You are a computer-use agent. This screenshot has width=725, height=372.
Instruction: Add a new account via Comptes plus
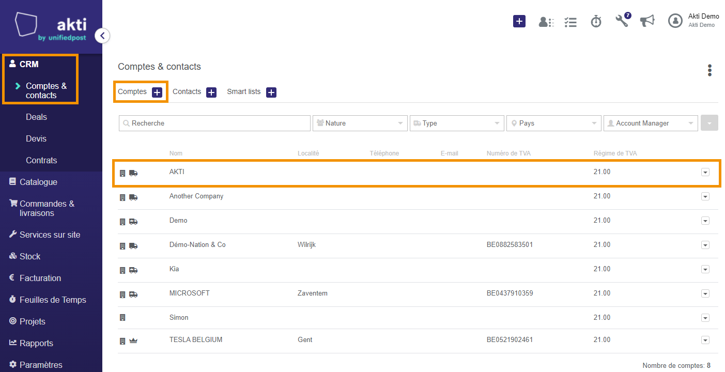(157, 92)
